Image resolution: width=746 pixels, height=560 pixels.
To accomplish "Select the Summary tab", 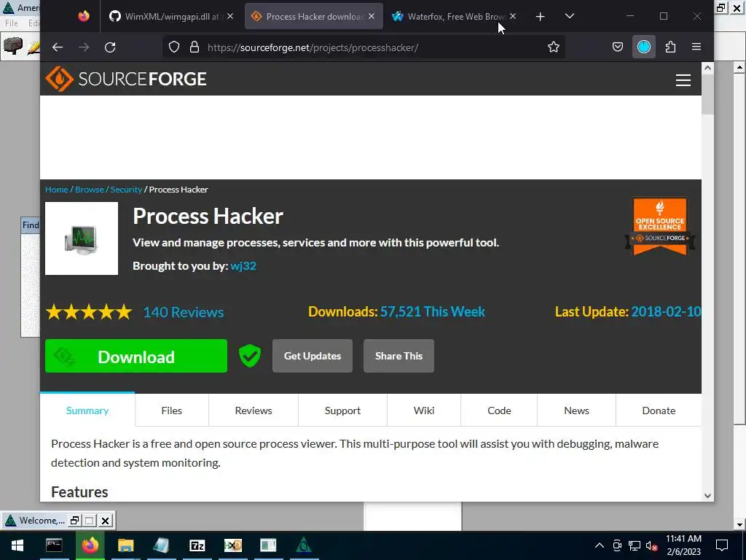I will pos(87,411).
